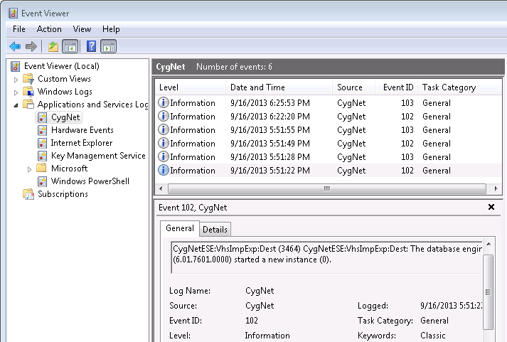Click Event ID 103 in the 5:51:28 PM row
The image size is (507, 342).
click(x=407, y=156)
